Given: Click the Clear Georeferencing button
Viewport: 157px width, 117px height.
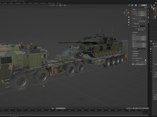Looking at the screenshot, I should tap(139, 64).
